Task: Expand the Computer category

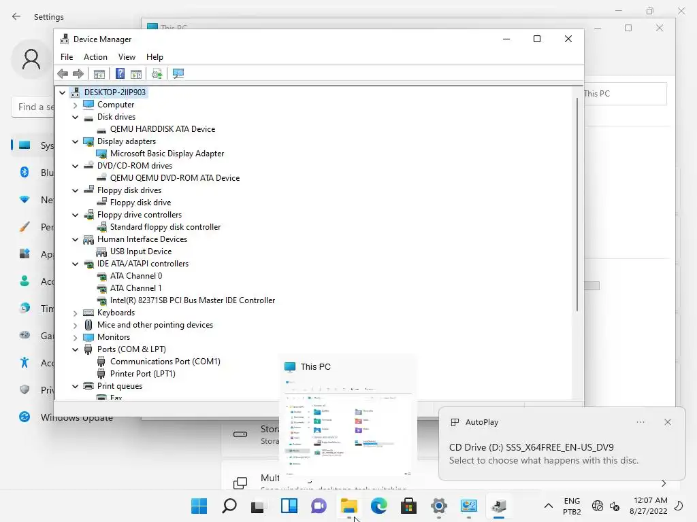Action: [75, 105]
